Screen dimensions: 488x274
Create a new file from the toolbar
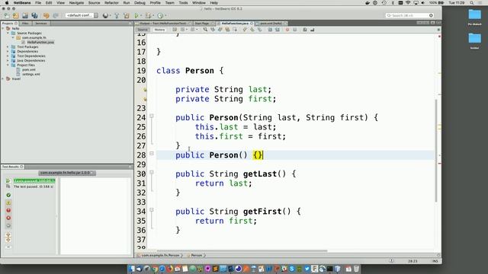(x=7, y=15)
